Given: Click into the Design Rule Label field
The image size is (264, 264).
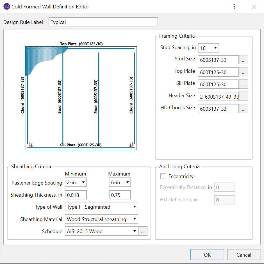Looking at the screenshot, I should pyautogui.click(x=103, y=22).
